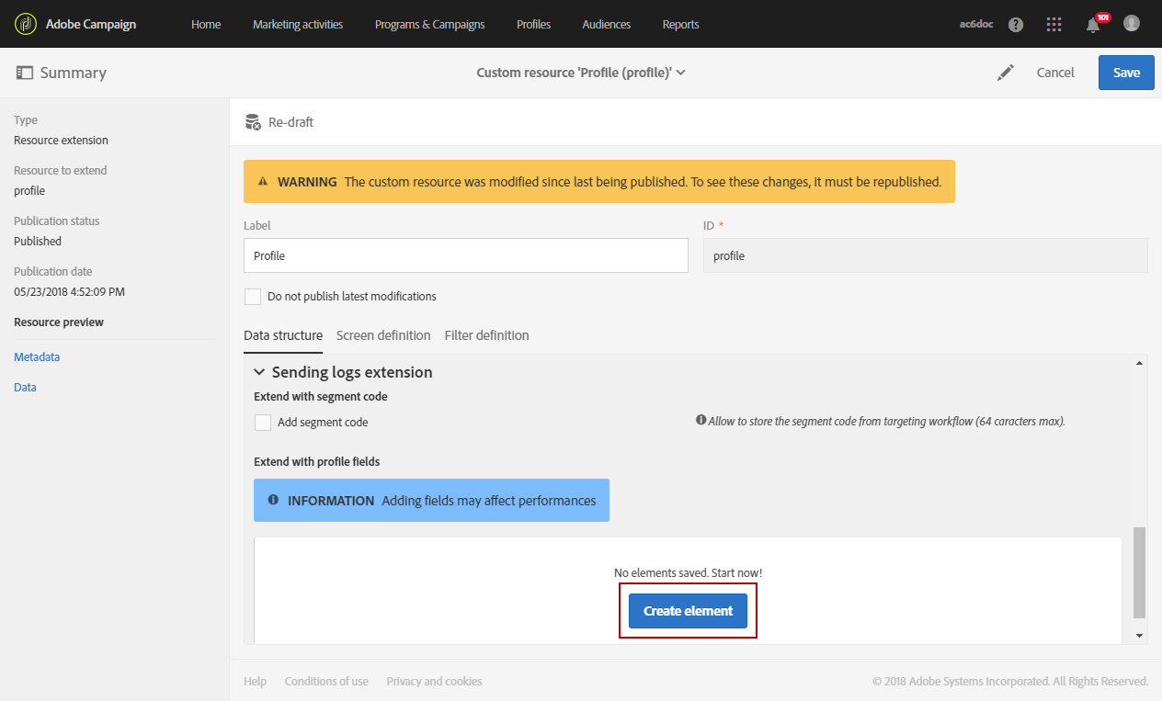
Task: Open the notifications bell icon
Action: click(1093, 25)
